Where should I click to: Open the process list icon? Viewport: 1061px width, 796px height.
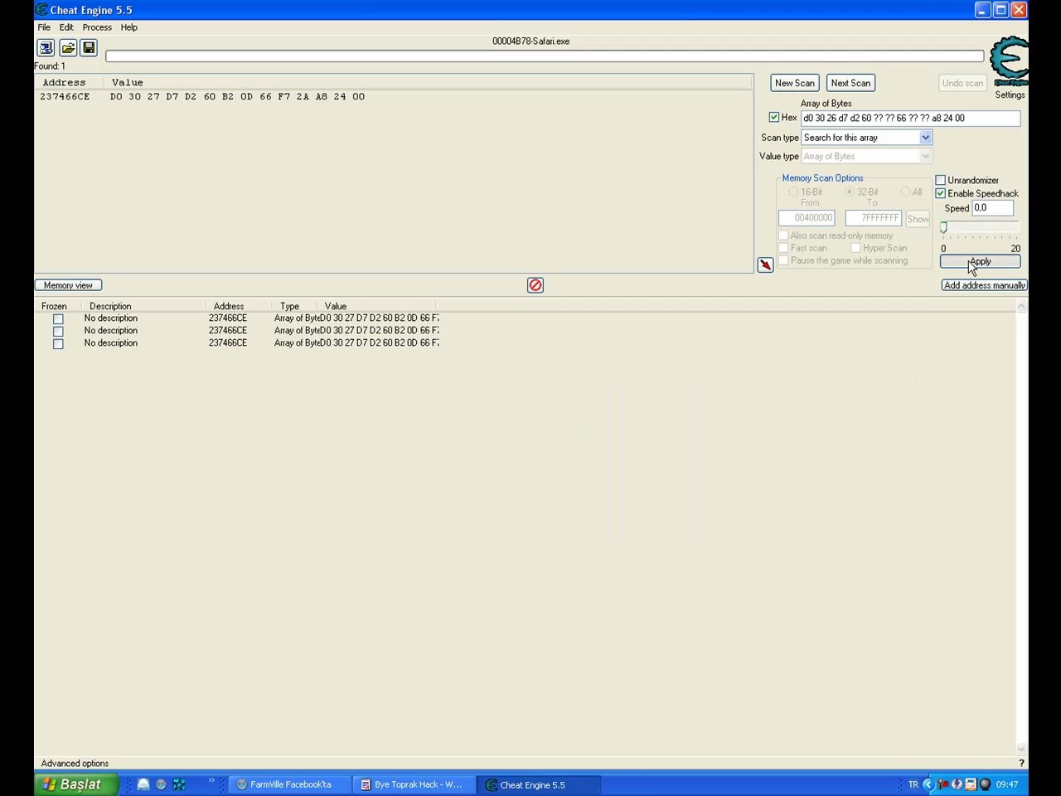coord(46,48)
